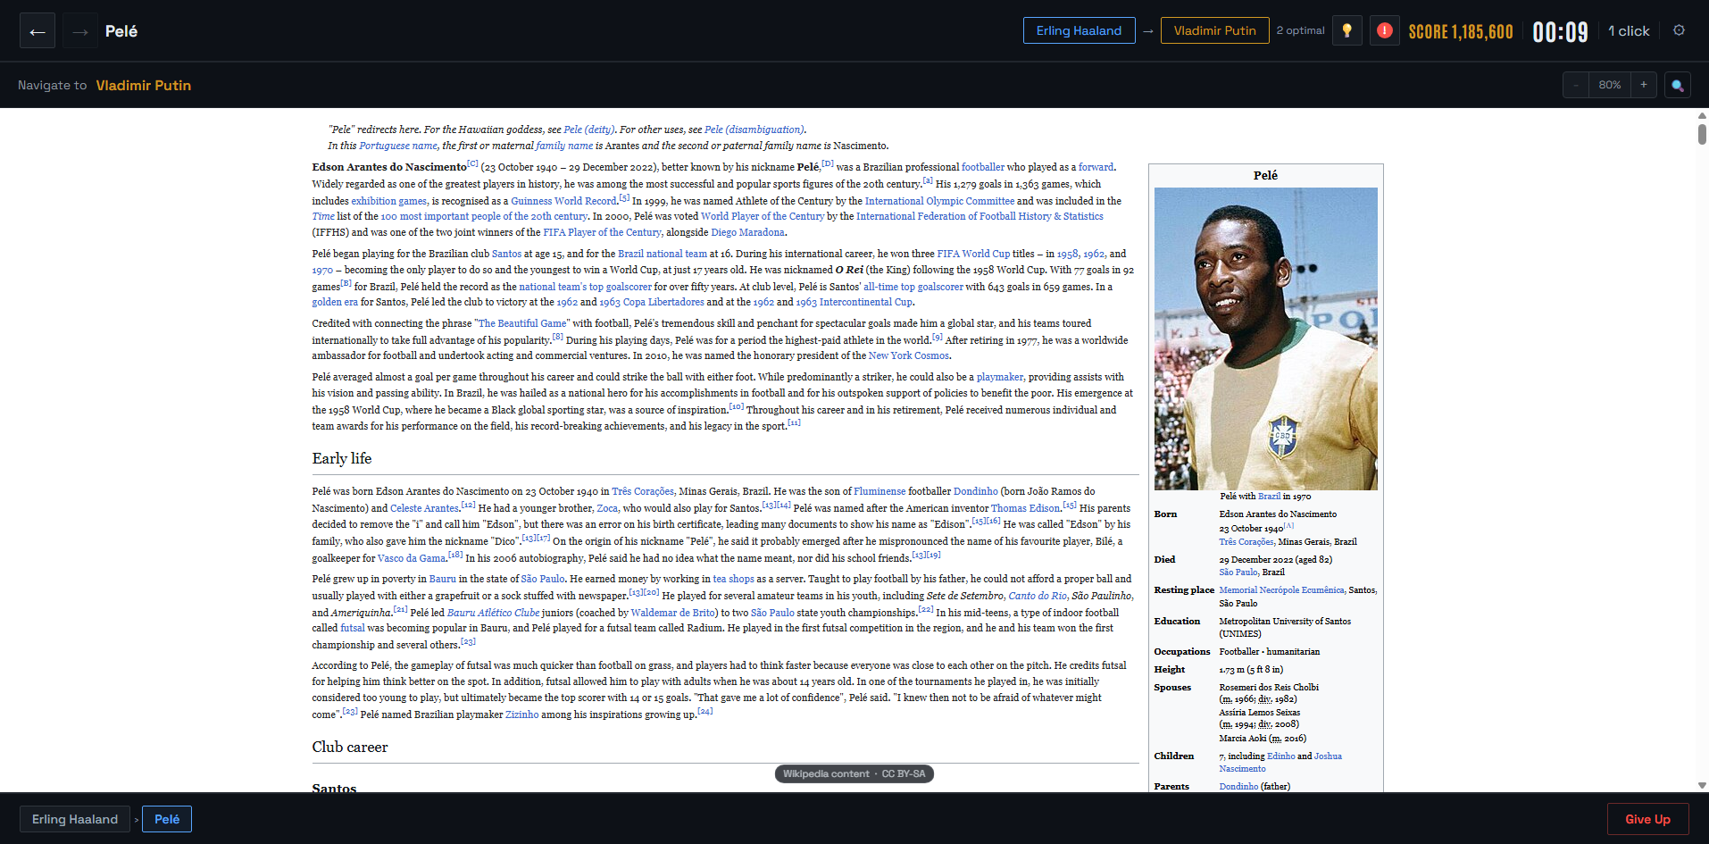Click the Give Up button
Viewport: 1709px width, 844px height.
pyautogui.click(x=1647, y=819)
